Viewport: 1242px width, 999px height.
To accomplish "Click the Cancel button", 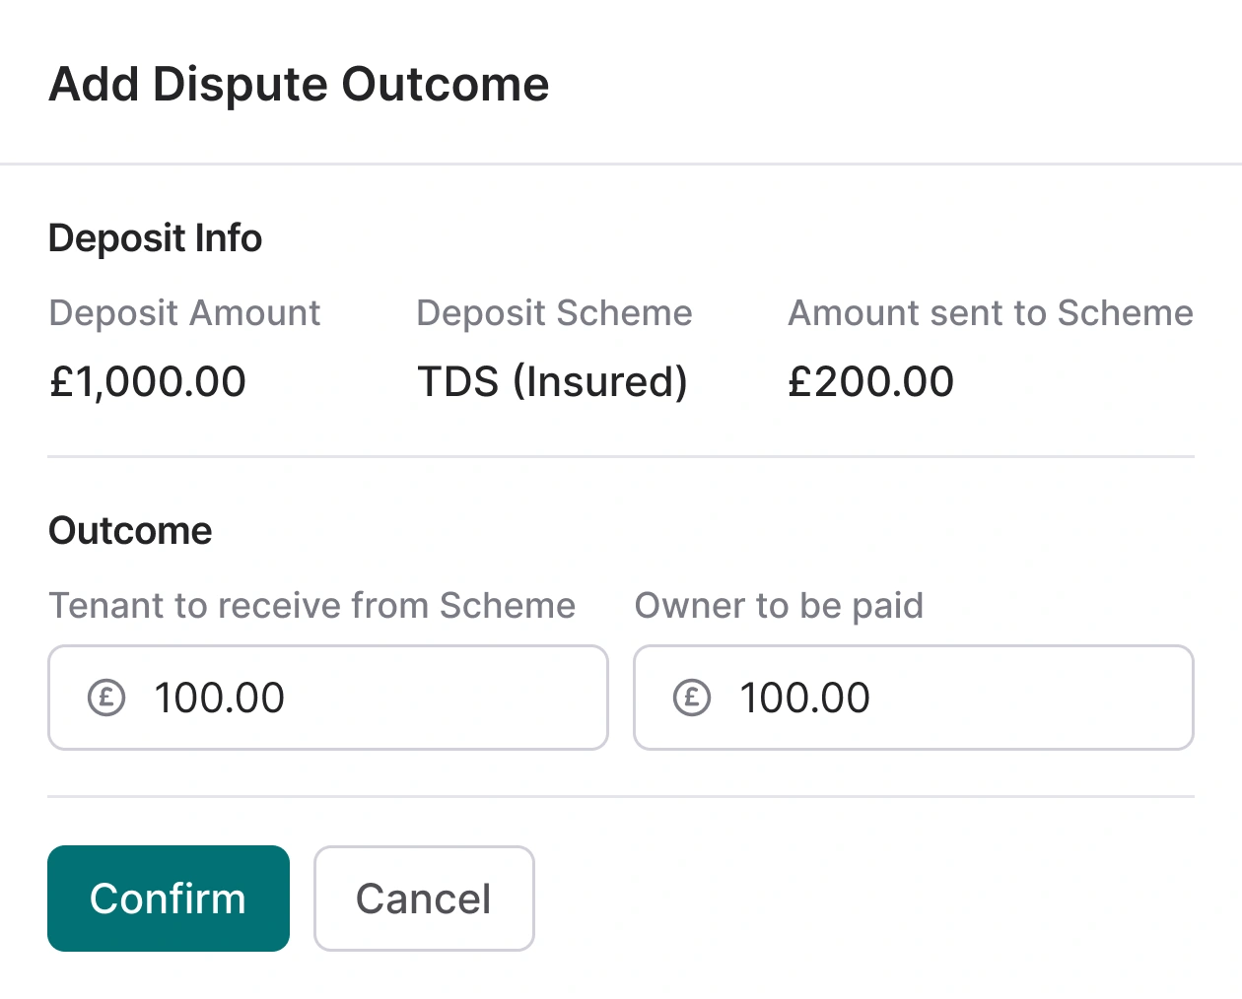I will [423, 898].
